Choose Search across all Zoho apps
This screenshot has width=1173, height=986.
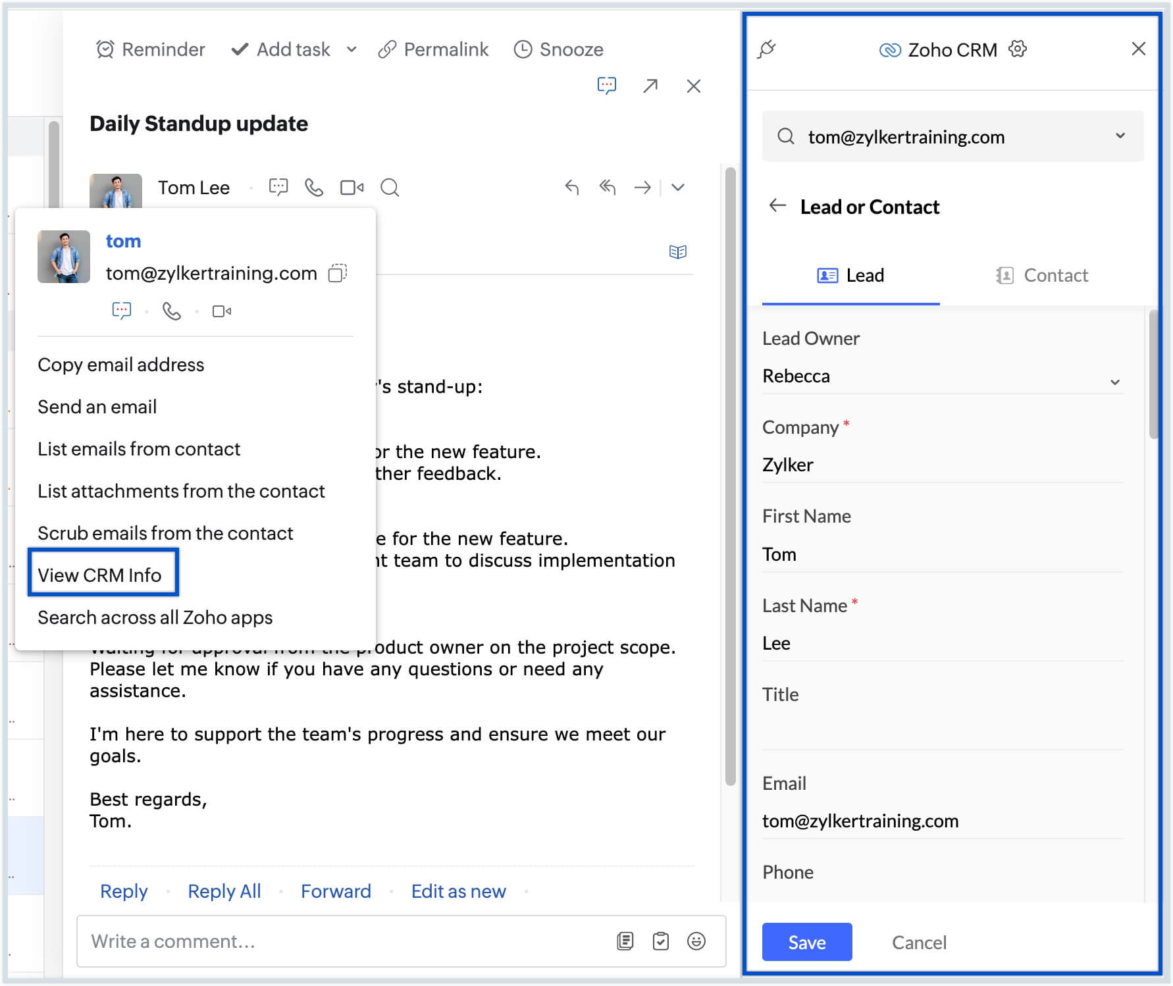click(155, 617)
